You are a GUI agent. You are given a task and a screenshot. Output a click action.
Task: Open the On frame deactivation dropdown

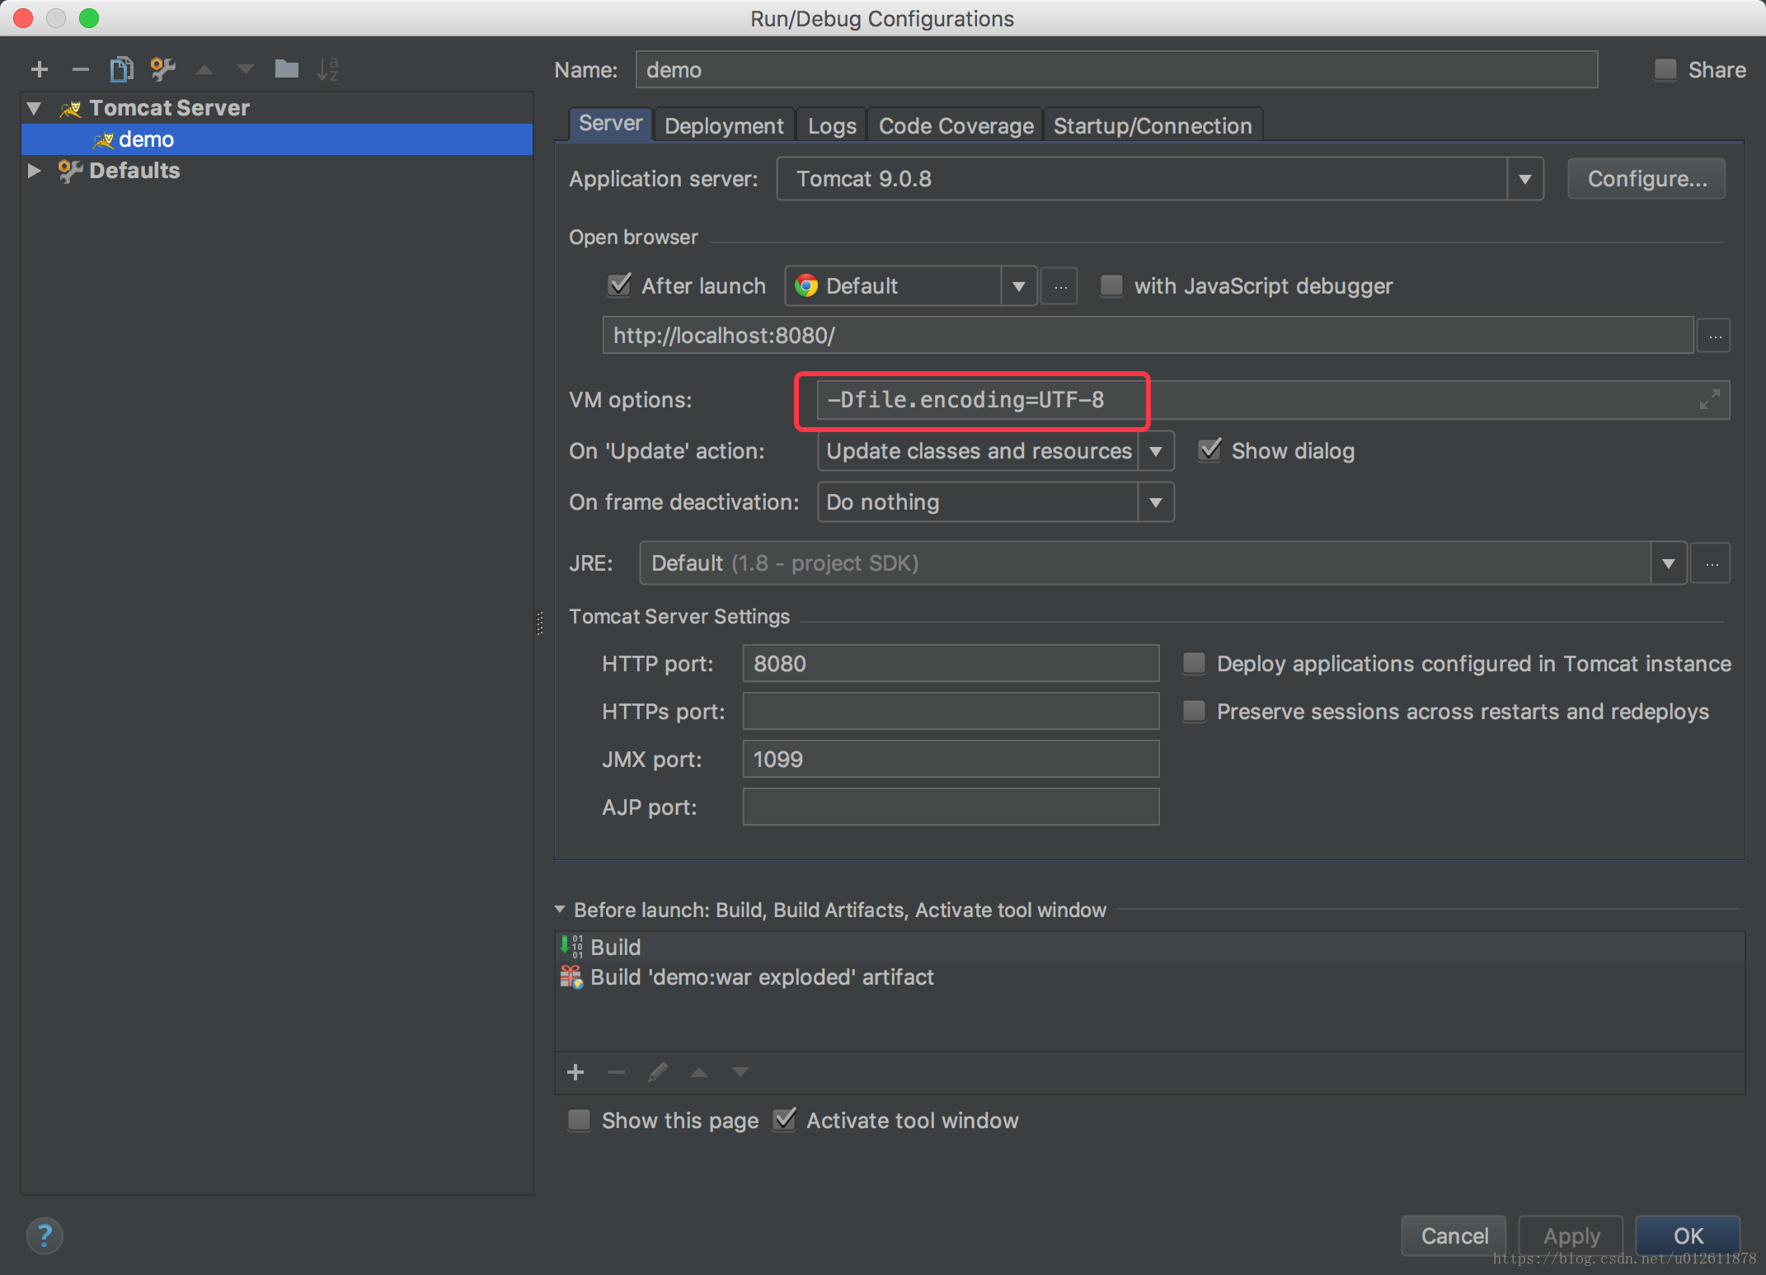1156,502
